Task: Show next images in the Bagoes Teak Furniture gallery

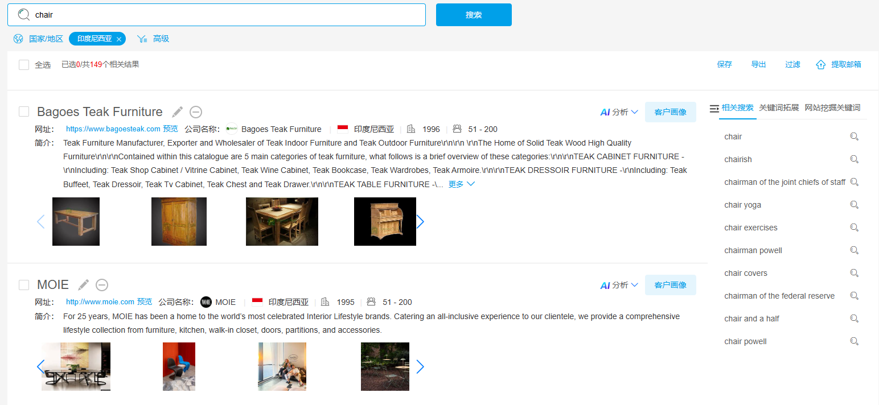Action: [x=420, y=222]
